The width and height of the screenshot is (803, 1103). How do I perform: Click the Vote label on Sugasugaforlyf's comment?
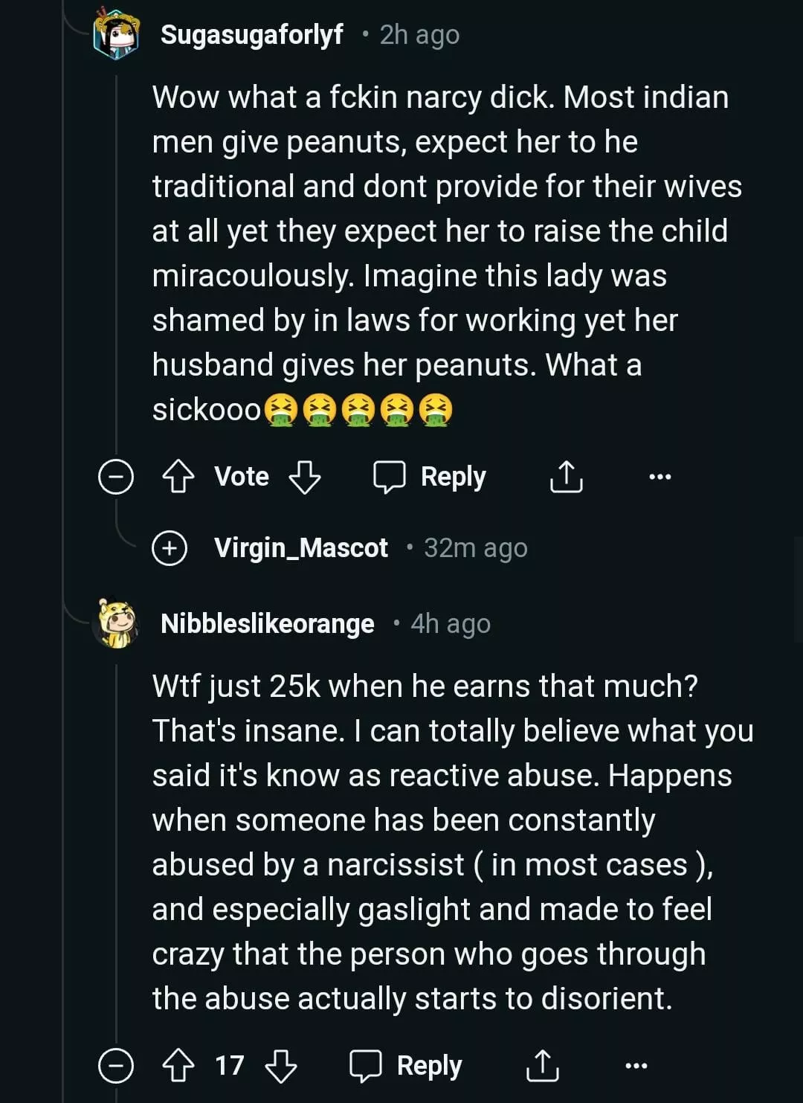[x=242, y=476]
